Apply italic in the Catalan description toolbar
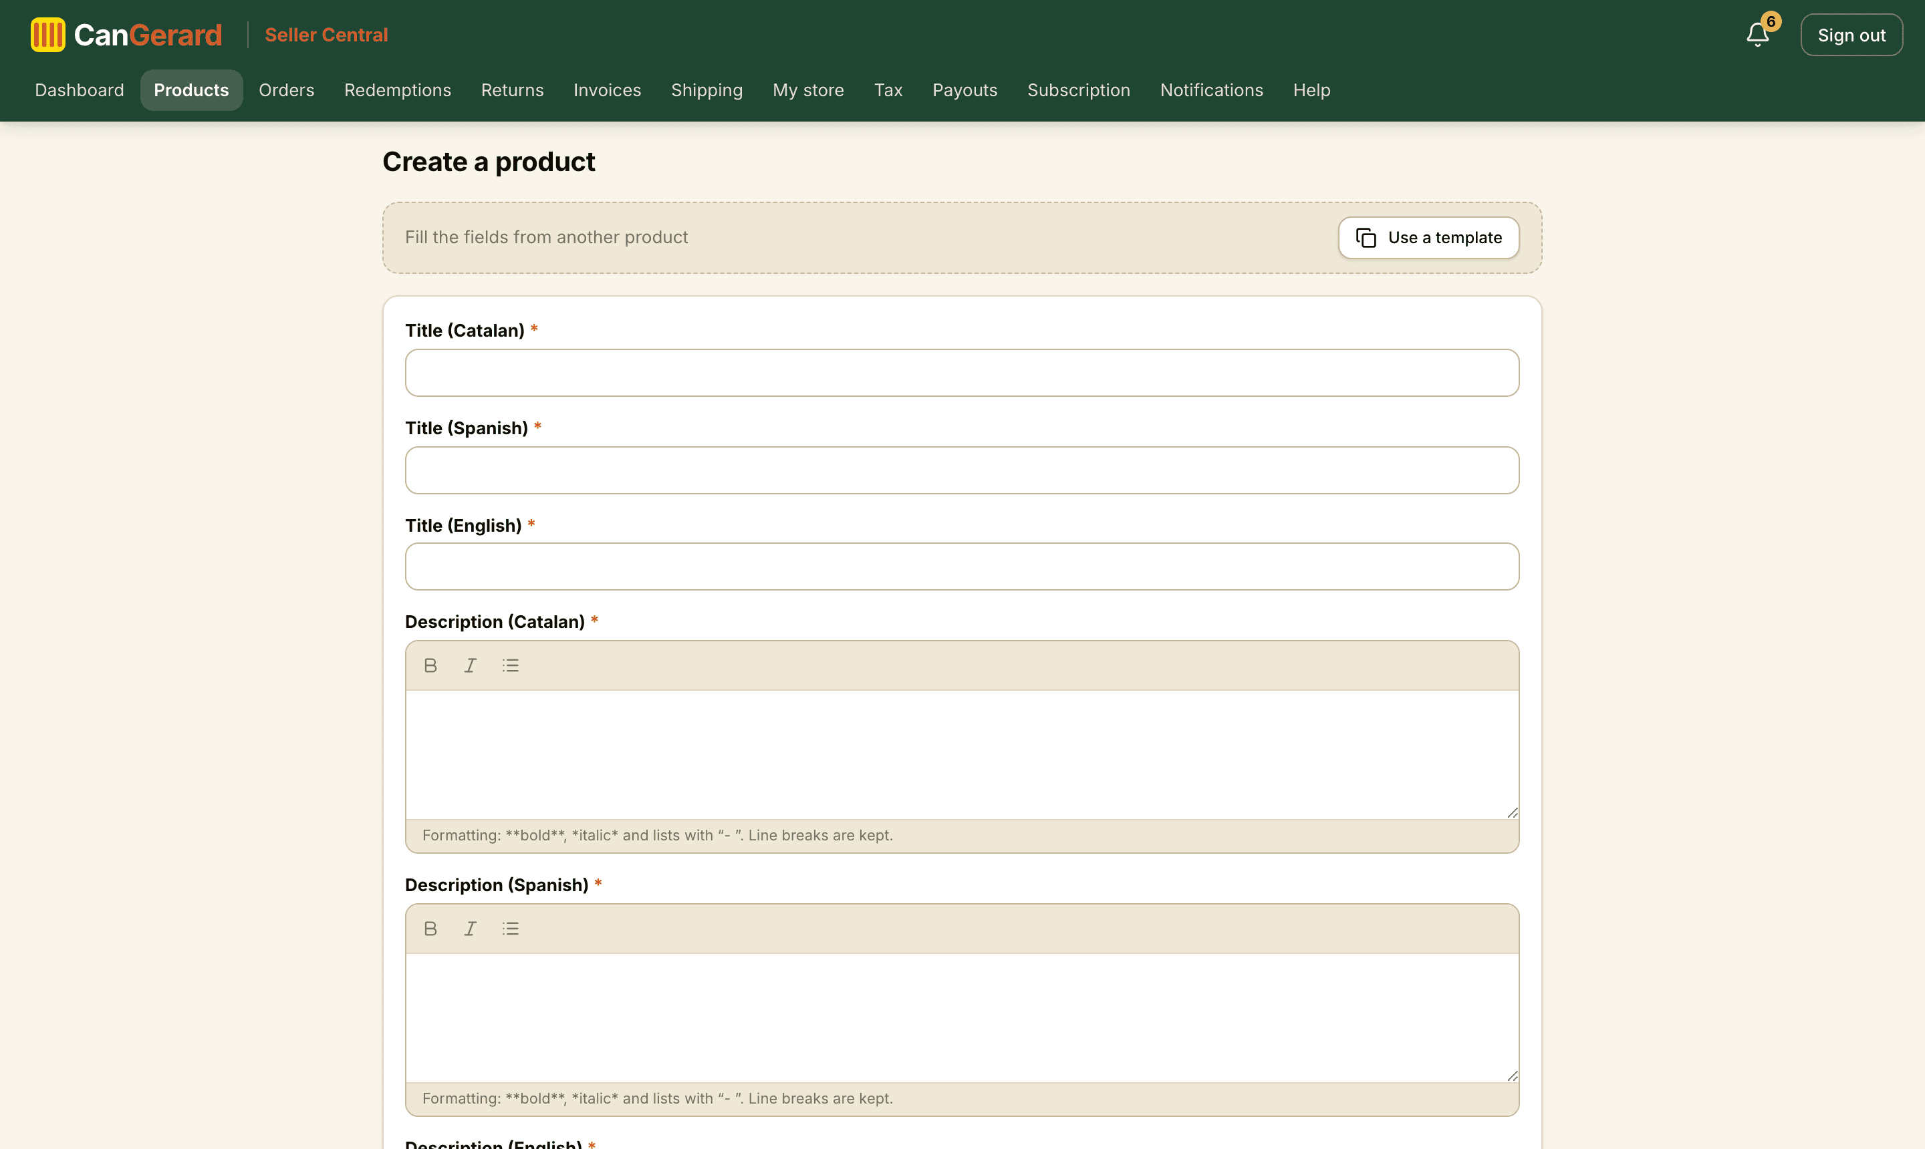The width and height of the screenshot is (1925, 1149). coord(470,665)
